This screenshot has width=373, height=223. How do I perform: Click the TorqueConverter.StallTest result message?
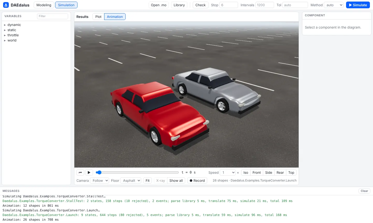(x=147, y=201)
